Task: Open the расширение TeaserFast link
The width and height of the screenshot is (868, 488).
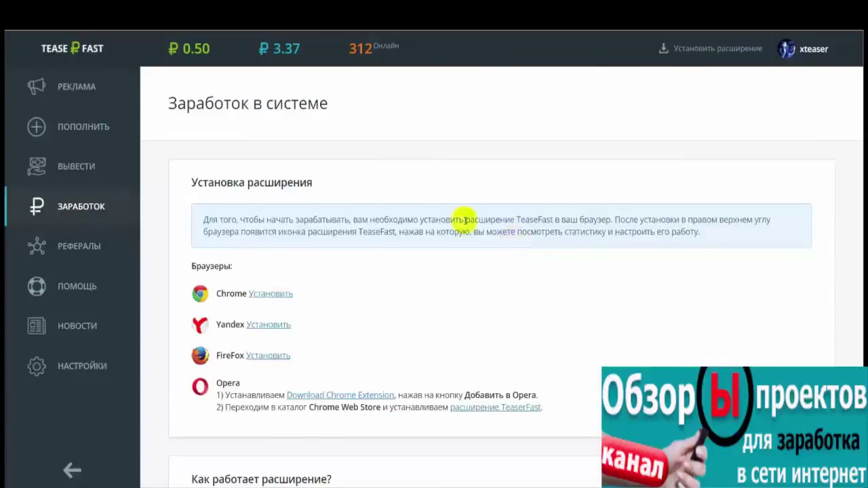Action: click(495, 407)
